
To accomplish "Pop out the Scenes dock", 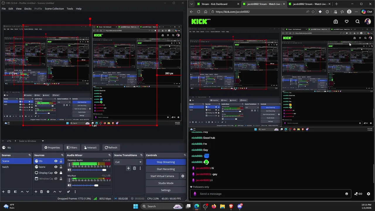I will [30, 155].
